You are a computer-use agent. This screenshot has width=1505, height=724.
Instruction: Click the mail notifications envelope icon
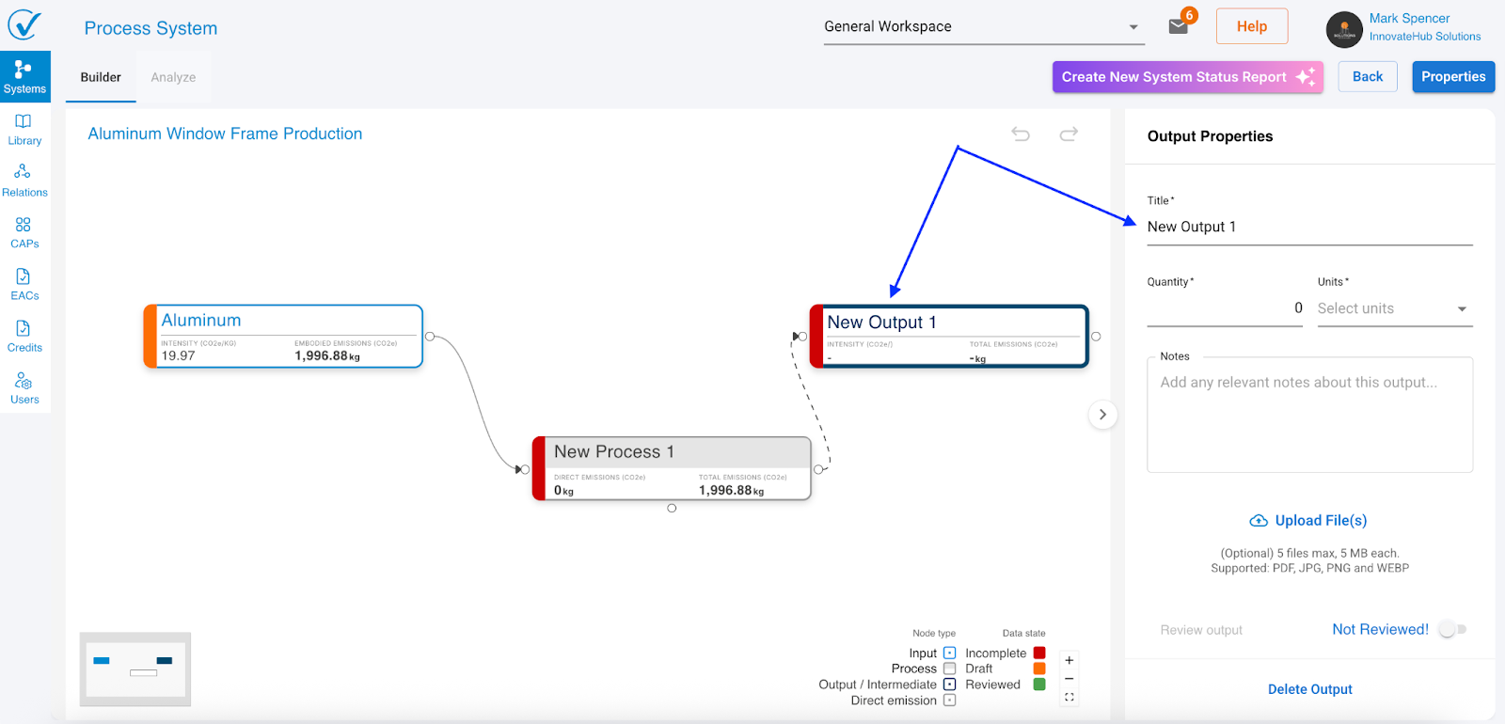pyautogui.click(x=1179, y=26)
